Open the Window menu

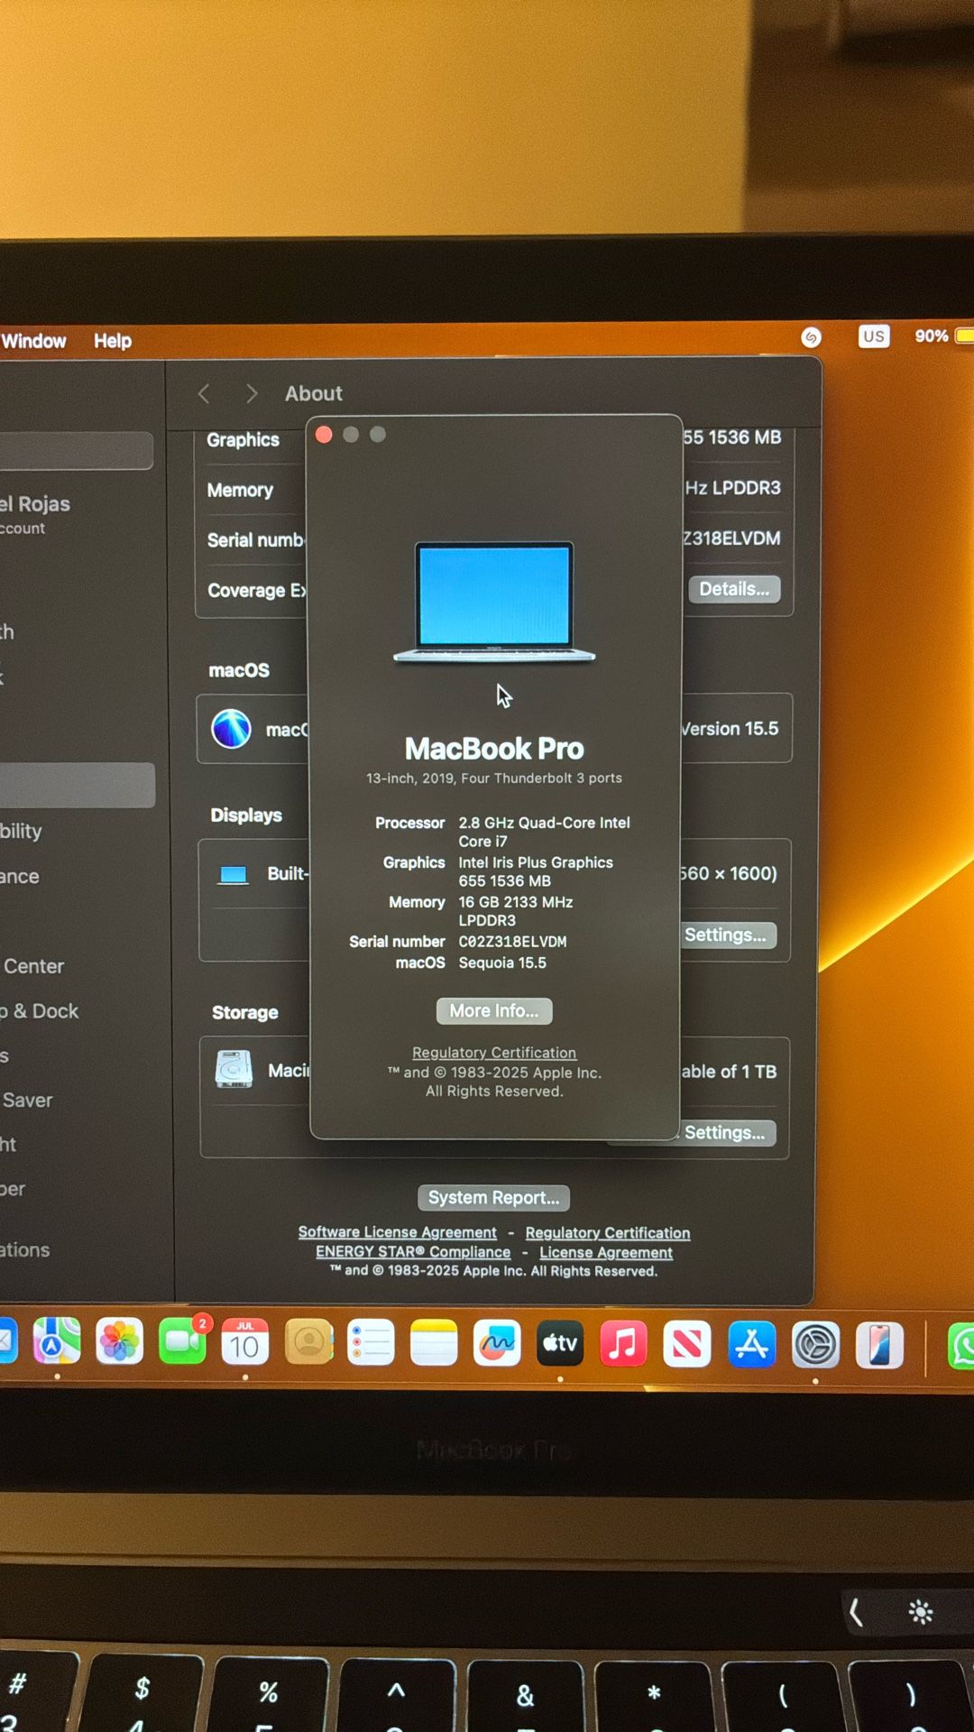coord(33,341)
